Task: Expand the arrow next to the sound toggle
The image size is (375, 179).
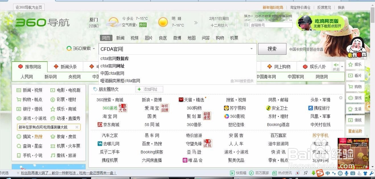Action: pos(342,66)
